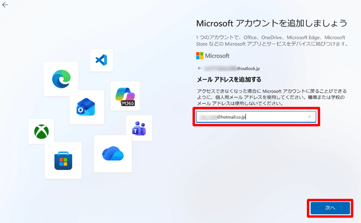This screenshot has width=361, height=223.
Task: Click the Microsoft 365 Copilot icon tile
Action: tap(125, 96)
